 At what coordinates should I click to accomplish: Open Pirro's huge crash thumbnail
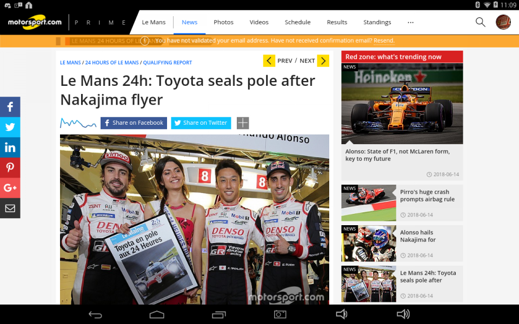tap(369, 202)
